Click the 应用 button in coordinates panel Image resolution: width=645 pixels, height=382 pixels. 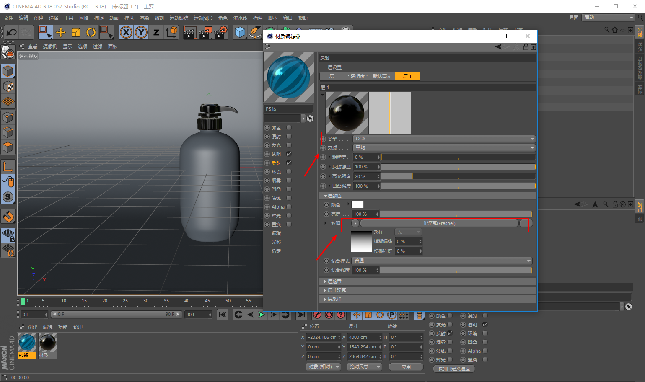[406, 367]
